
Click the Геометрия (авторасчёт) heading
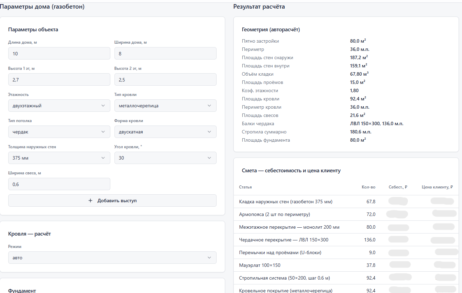point(271,30)
